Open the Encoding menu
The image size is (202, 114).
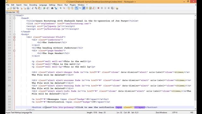[x=33, y=5]
